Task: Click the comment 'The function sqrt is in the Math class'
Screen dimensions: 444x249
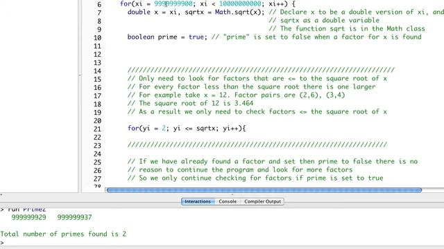Action: 347,29
